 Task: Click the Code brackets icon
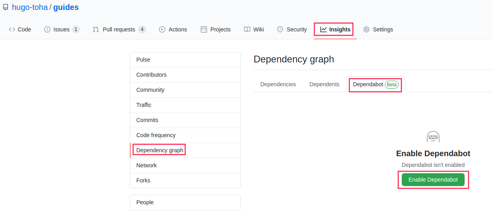12,29
